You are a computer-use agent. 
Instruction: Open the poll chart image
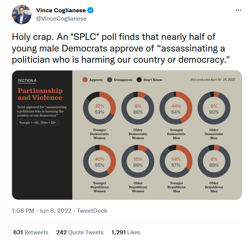(x=127, y=134)
